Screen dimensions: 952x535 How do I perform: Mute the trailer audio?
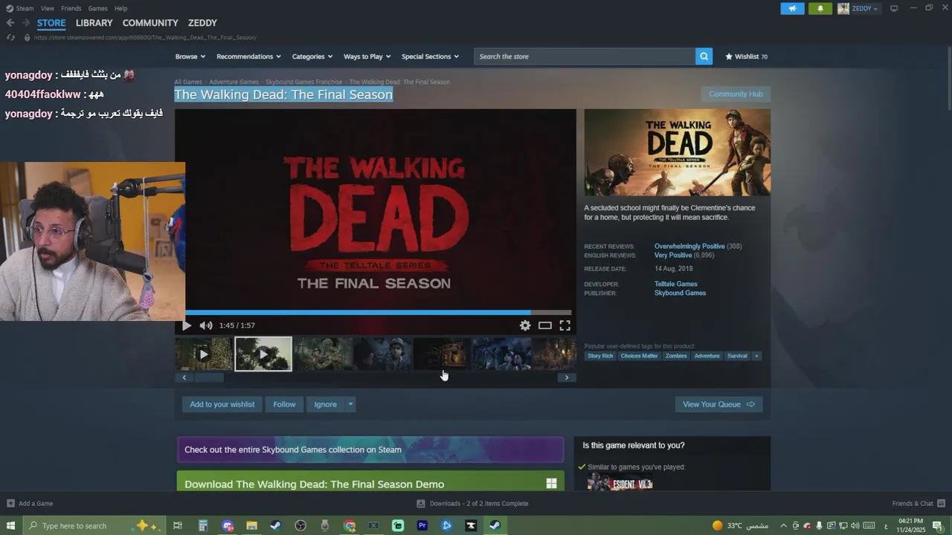pyautogui.click(x=206, y=325)
